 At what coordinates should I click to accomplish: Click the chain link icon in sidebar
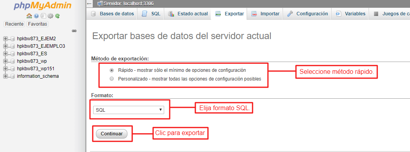(74, 31)
